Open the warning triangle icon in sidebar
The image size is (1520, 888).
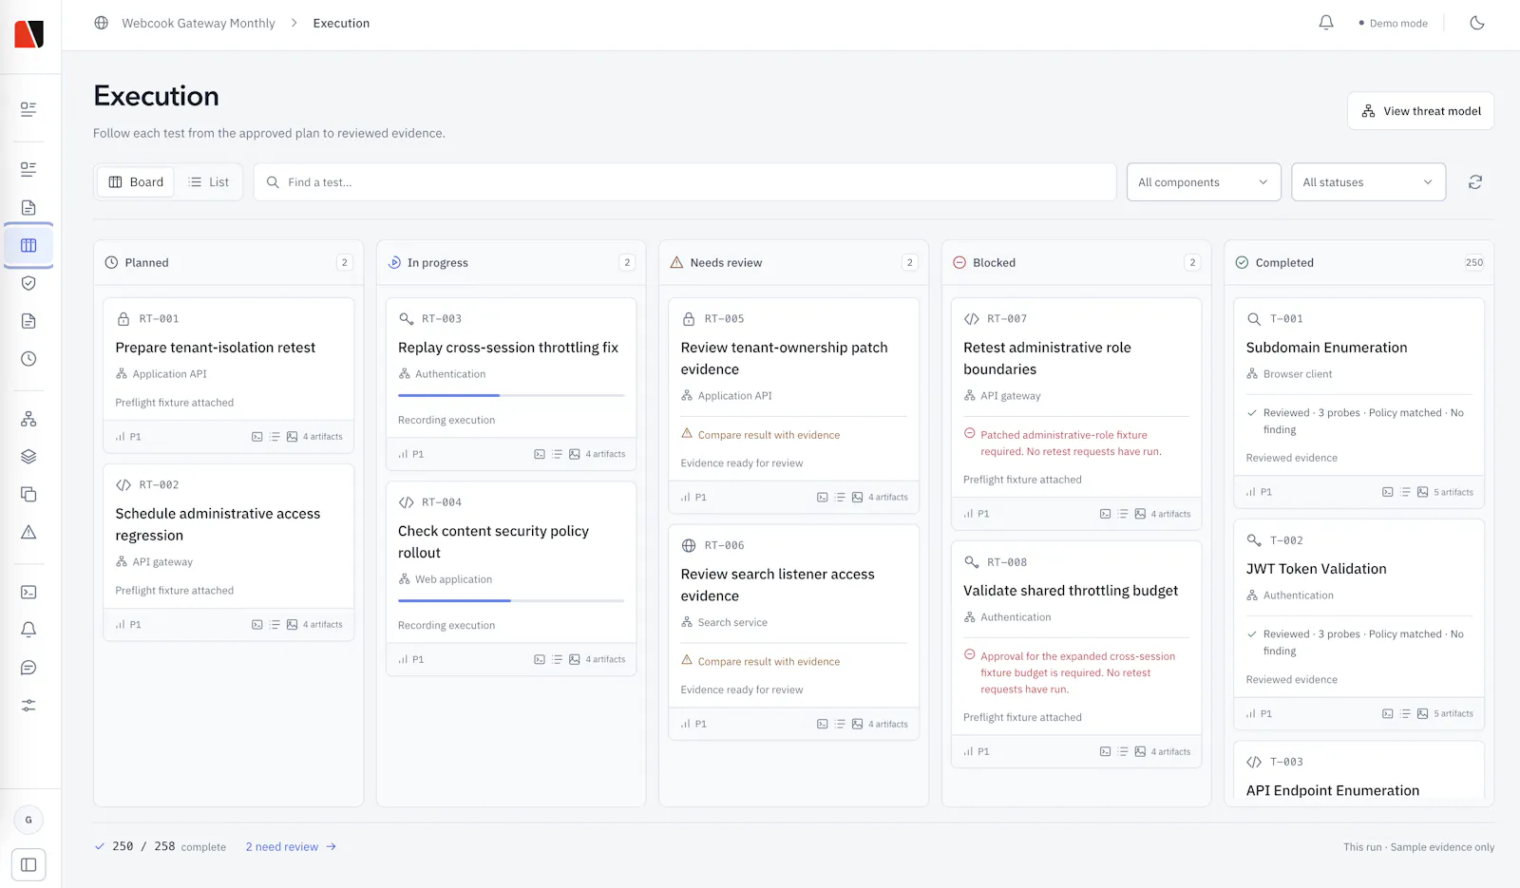[28, 532]
